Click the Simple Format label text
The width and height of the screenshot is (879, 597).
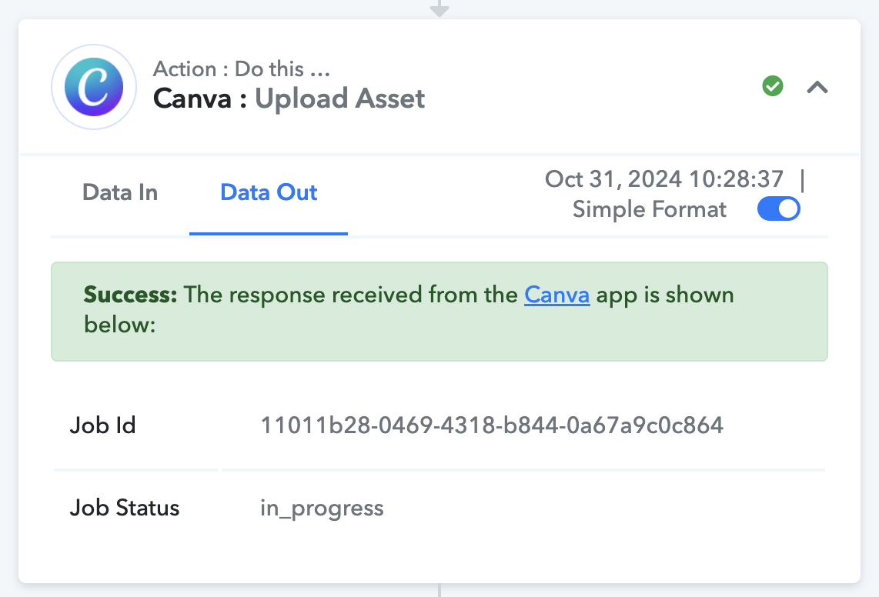coord(649,210)
